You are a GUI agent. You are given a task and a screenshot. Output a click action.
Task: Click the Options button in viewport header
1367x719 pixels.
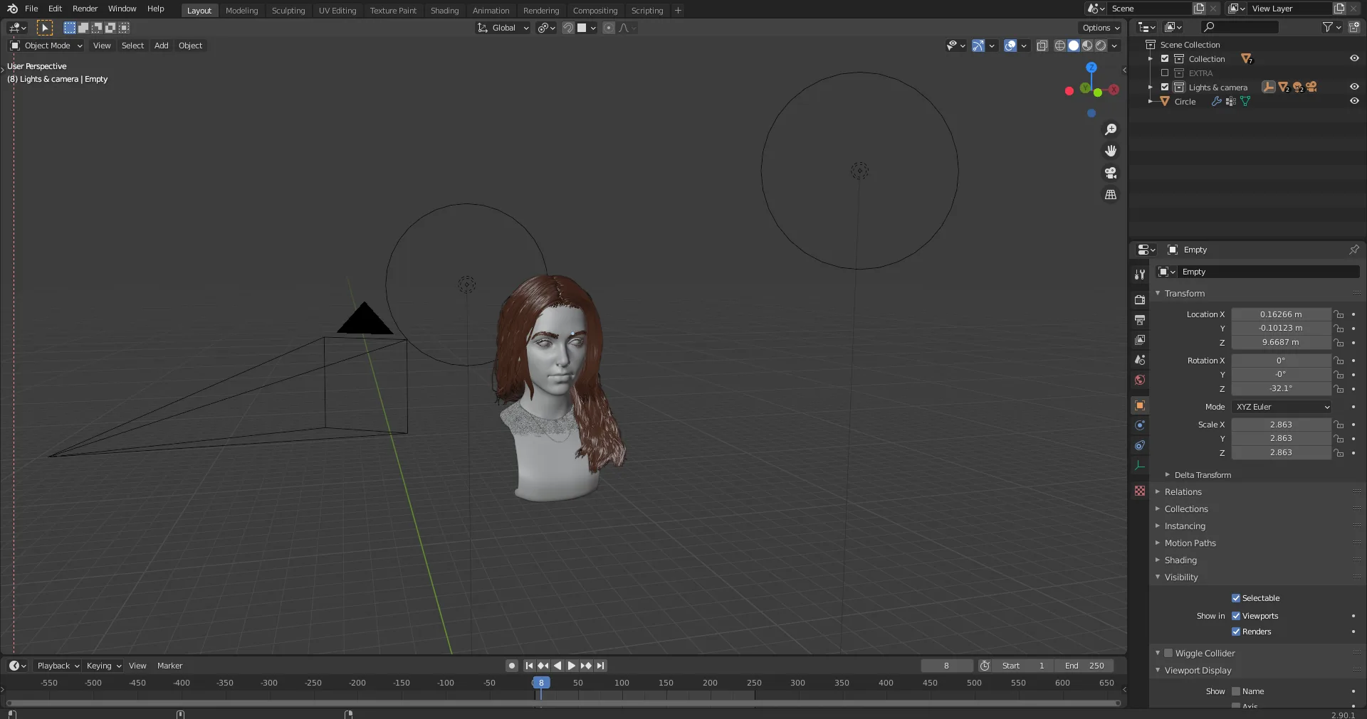point(1101,28)
